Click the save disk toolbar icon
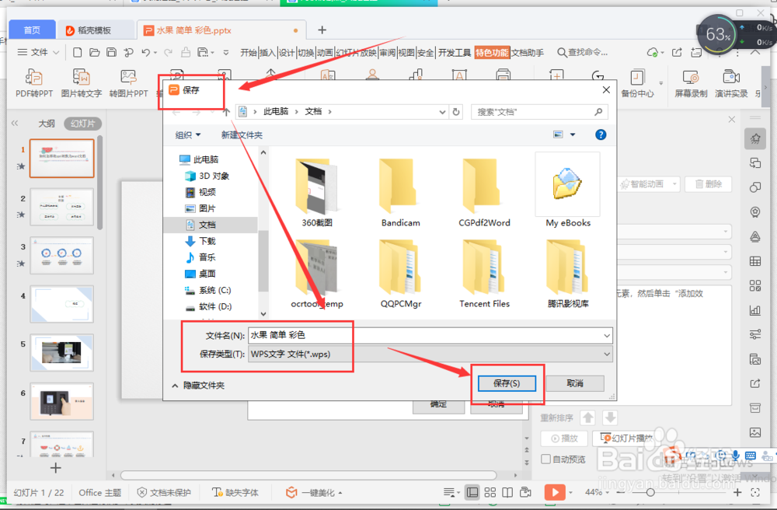The height and width of the screenshot is (510, 777). [112, 52]
